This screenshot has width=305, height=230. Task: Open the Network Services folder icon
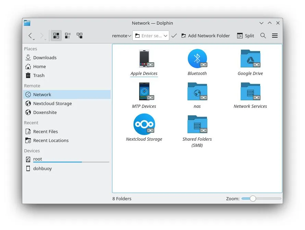pos(251,92)
